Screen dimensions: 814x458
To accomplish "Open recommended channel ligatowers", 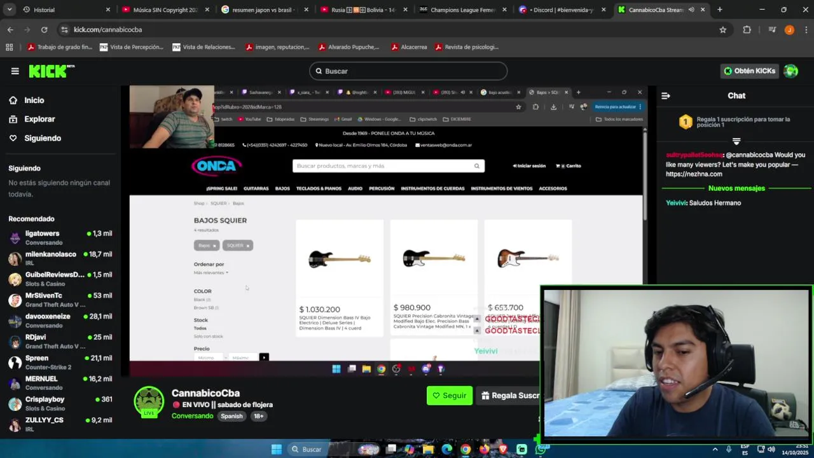I will coord(60,238).
